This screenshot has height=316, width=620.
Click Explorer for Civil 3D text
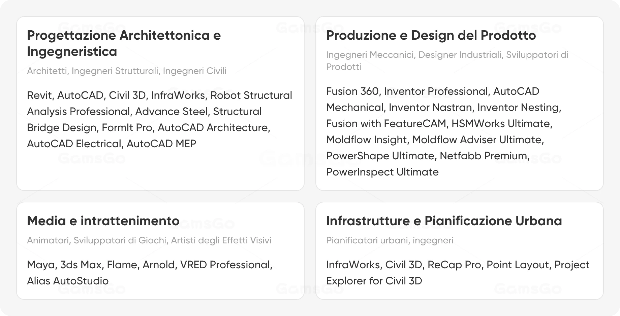(374, 281)
